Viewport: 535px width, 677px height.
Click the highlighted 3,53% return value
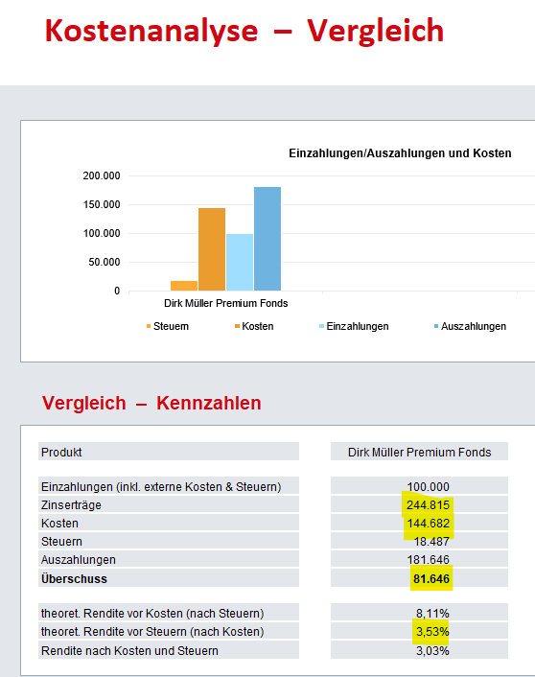click(432, 632)
